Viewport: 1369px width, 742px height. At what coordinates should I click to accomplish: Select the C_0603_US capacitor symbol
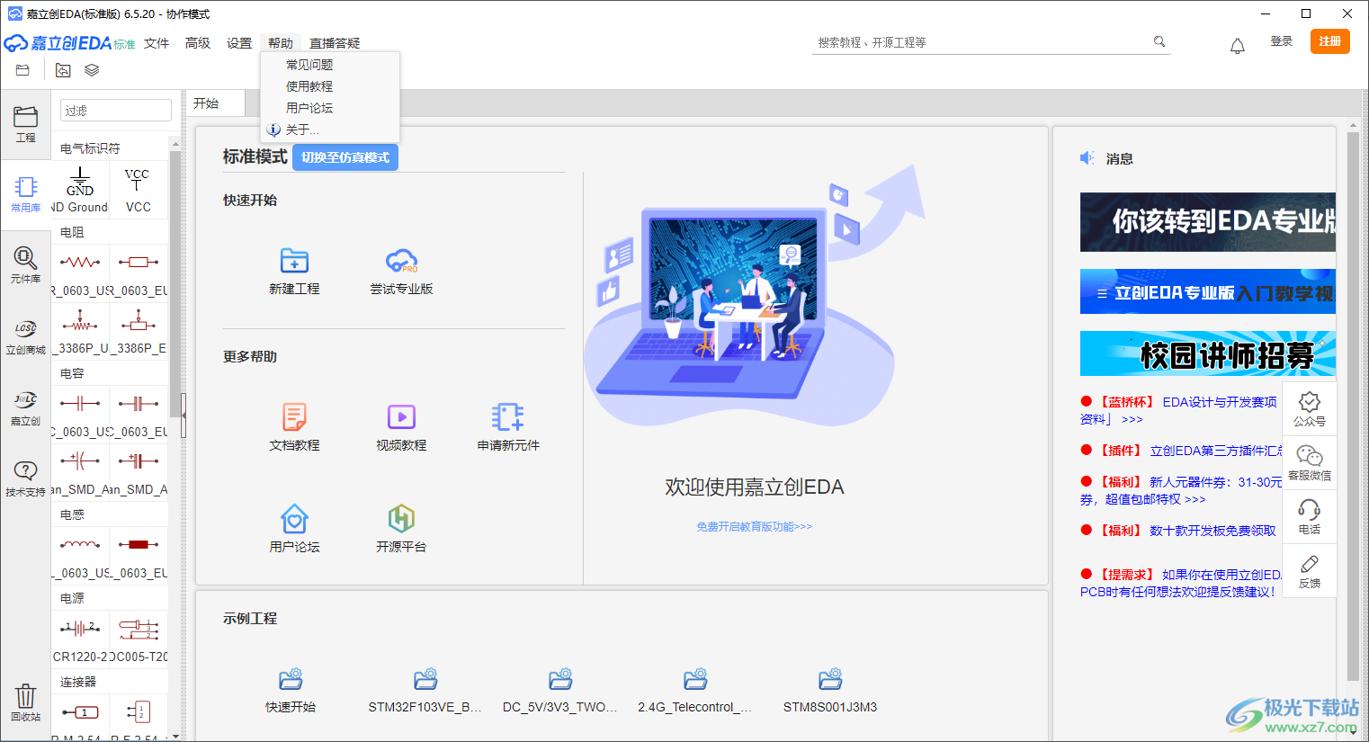[80, 414]
